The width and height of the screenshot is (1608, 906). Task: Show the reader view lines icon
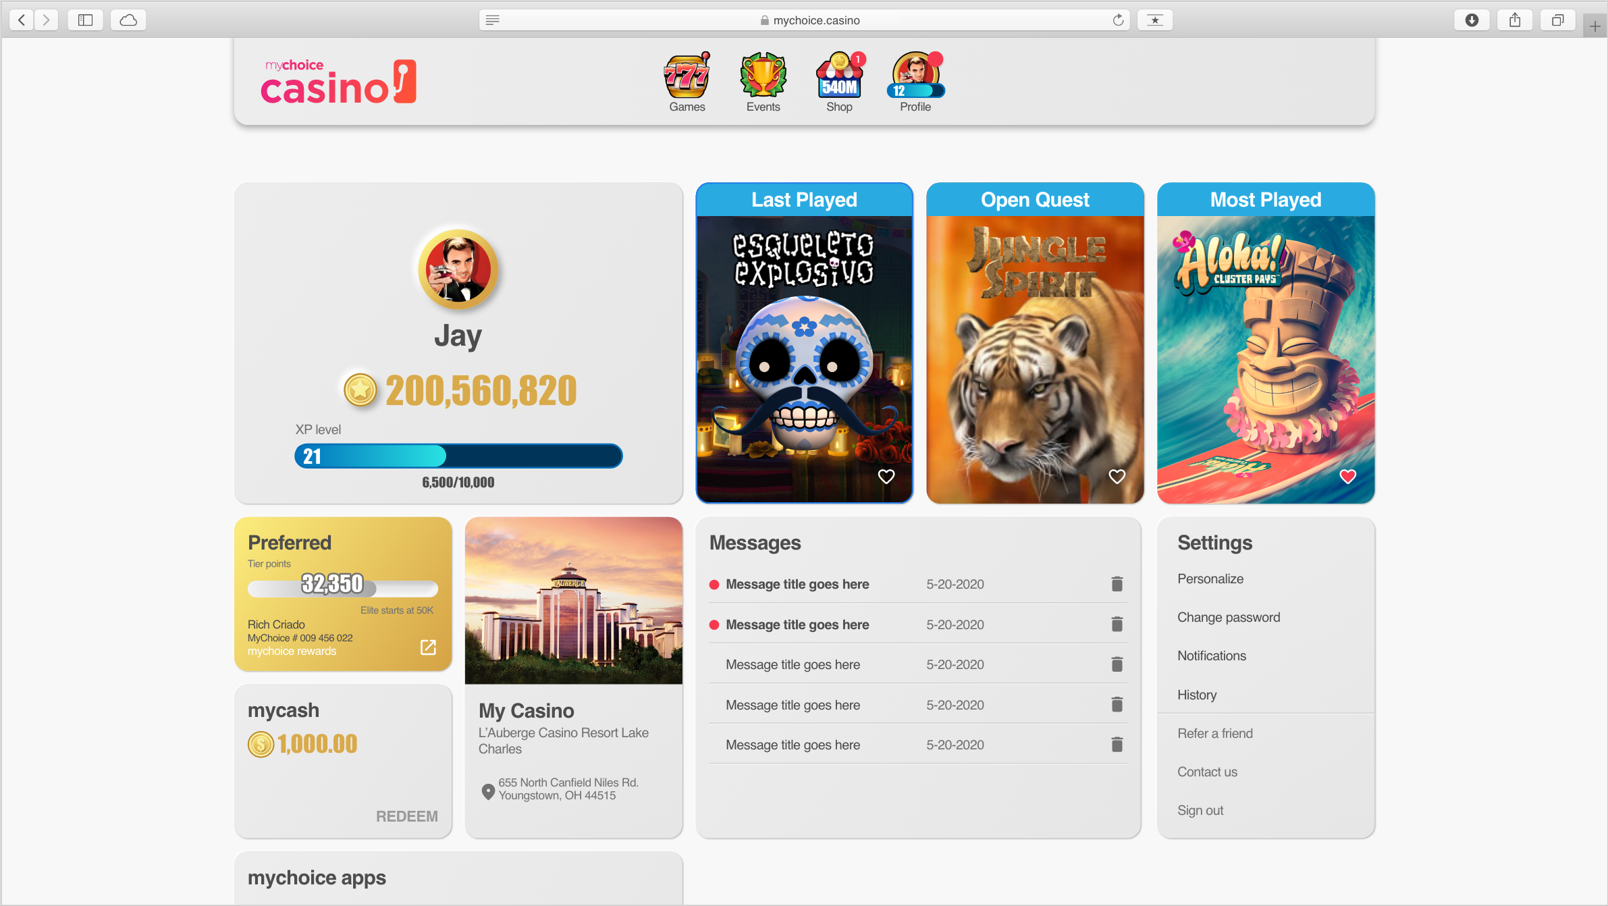coord(493,20)
